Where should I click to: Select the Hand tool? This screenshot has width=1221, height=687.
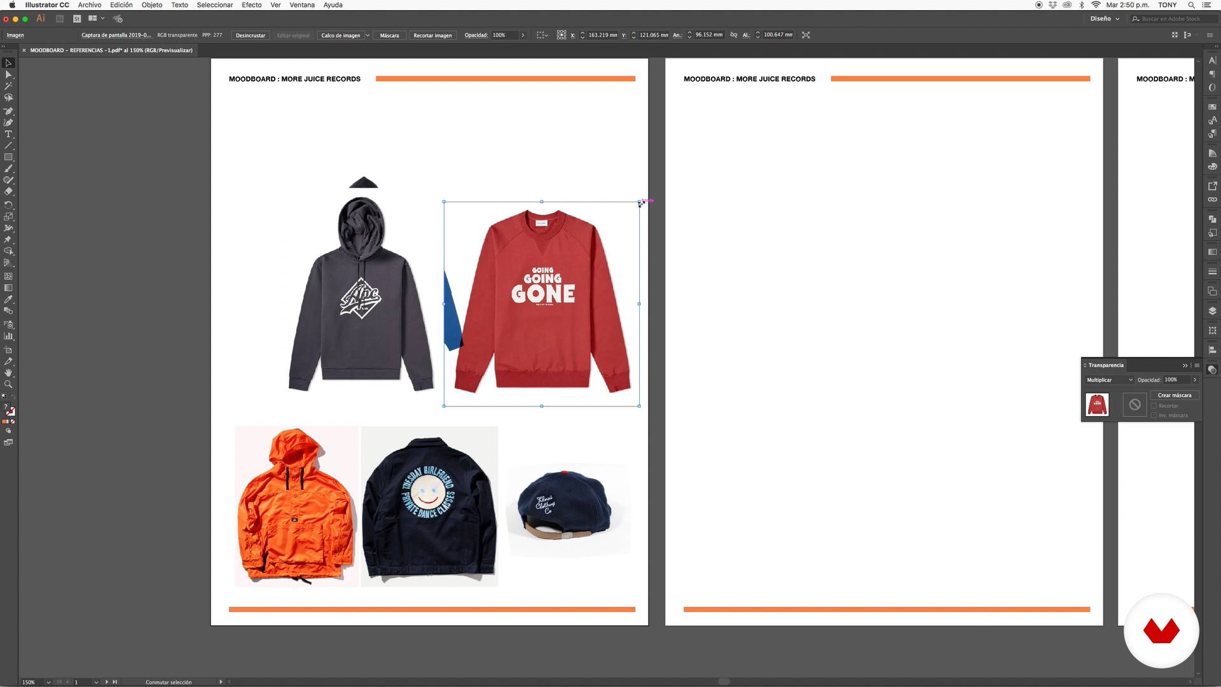pyautogui.click(x=8, y=373)
